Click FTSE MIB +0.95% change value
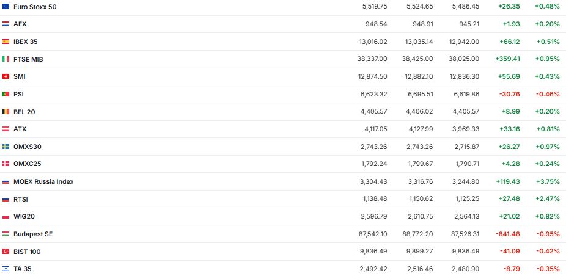 click(548, 59)
